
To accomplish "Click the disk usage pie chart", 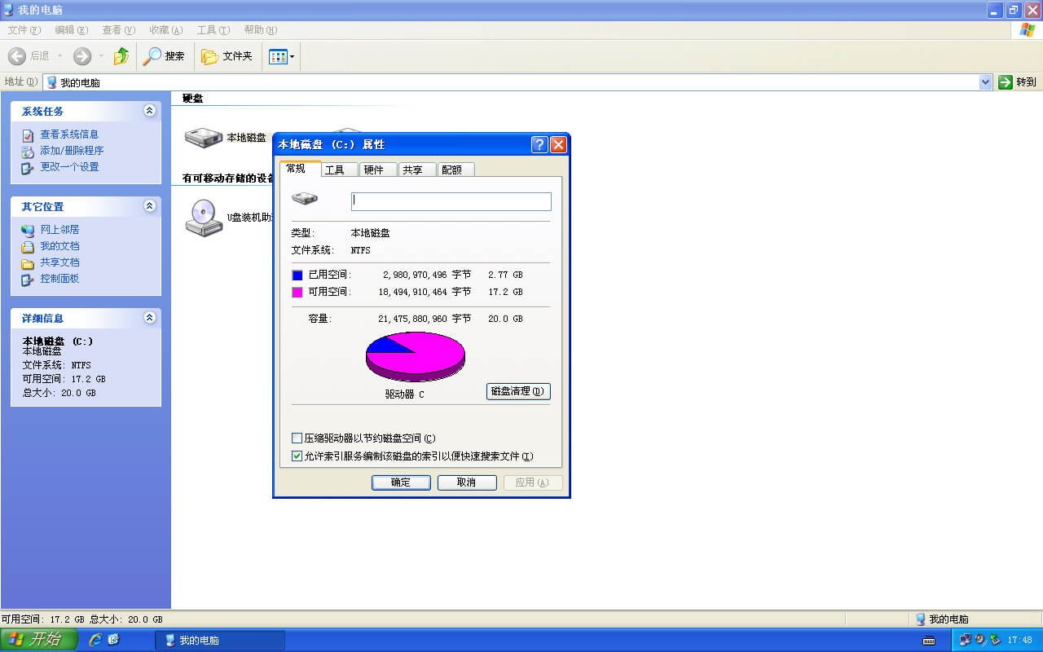I will pos(416,356).
